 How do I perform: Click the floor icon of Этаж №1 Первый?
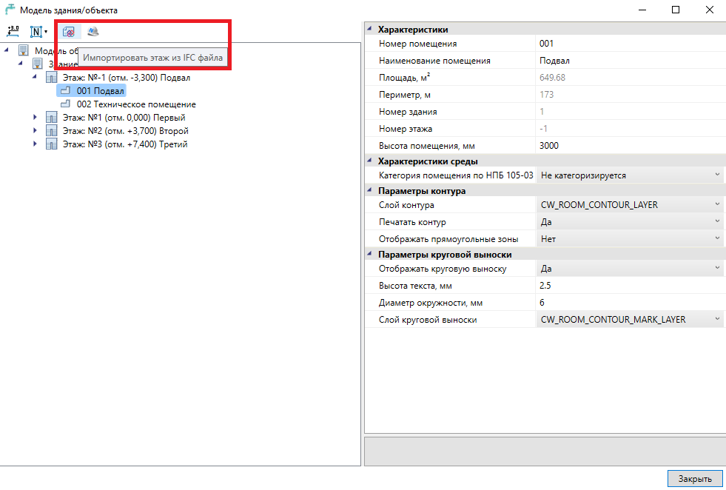[51, 117]
